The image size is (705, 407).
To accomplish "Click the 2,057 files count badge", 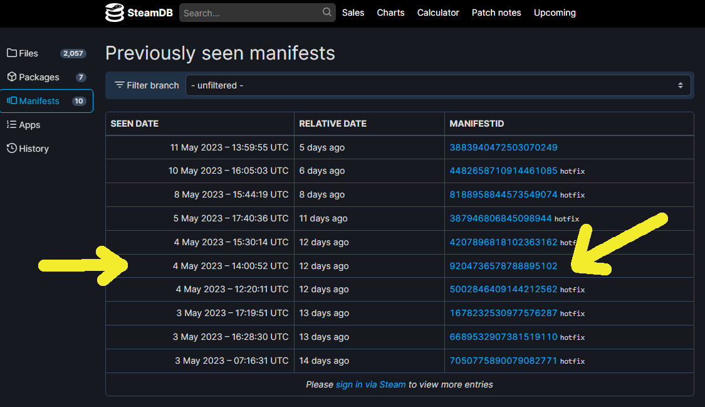I will (x=73, y=53).
